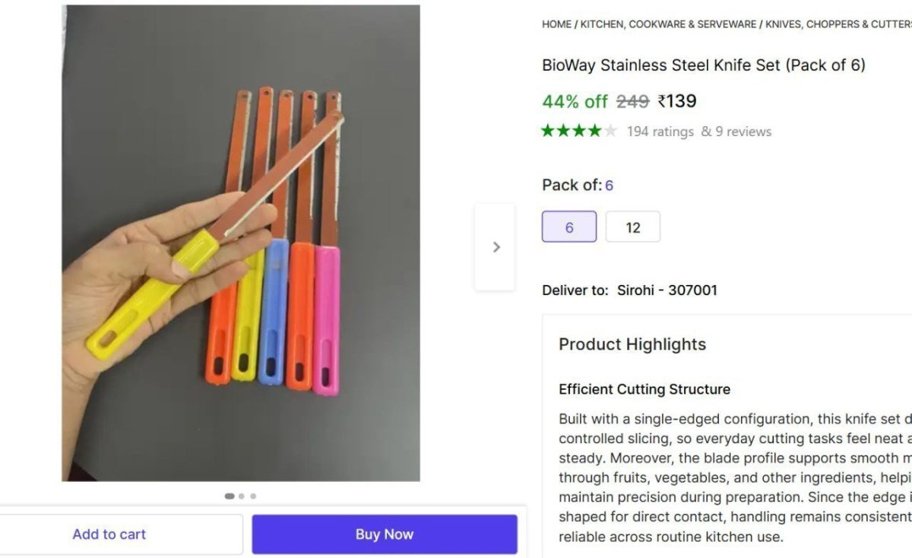Click the second carousel dot indicator
The width and height of the screenshot is (912, 558).
point(240,495)
